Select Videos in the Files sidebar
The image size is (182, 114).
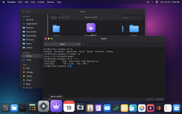point(29,48)
